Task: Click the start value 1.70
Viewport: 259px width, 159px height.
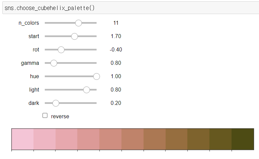Action: (116, 36)
